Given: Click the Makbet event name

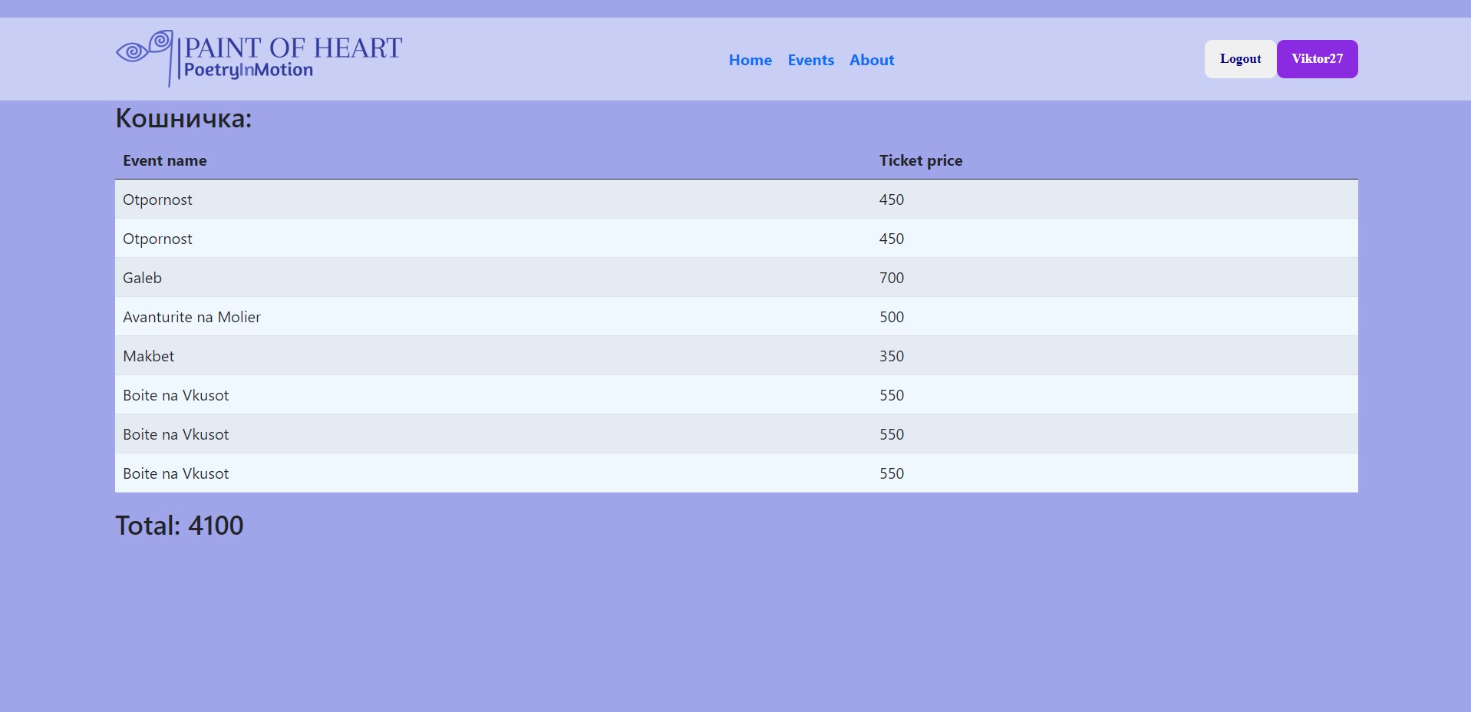Looking at the screenshot, I should pyautogui.click(x=148, y=356).
